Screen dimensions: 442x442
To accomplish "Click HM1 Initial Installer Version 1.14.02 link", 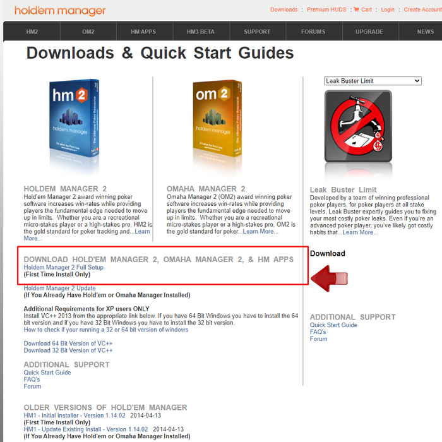I will pyautogui.click(x=75, y=415).
